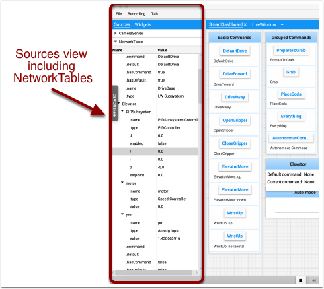The image size is (324, 289).
Task: Click the rewind playback icon
Action: click(x=314, y=280)
